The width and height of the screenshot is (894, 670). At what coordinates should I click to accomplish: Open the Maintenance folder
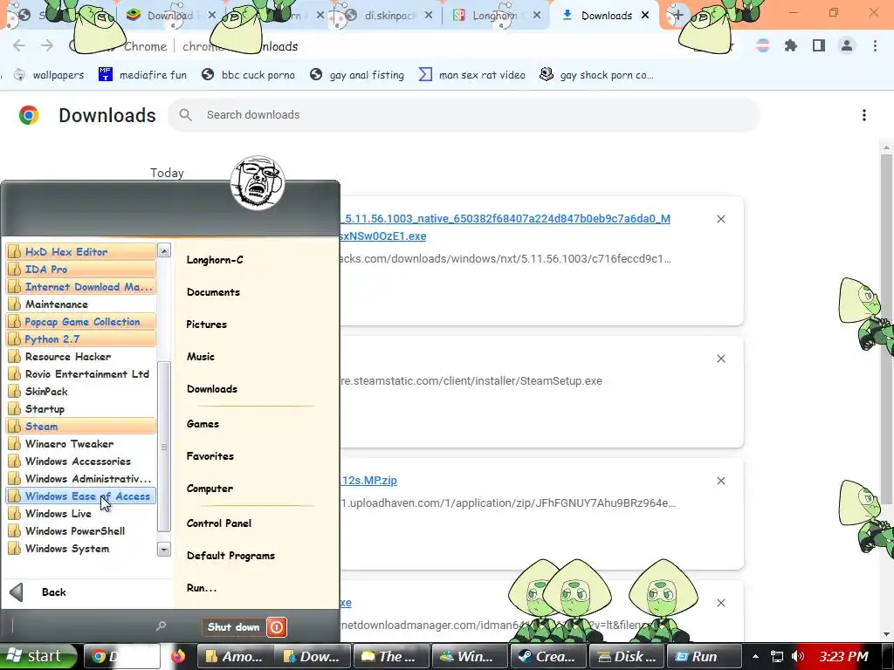point(81,304)
